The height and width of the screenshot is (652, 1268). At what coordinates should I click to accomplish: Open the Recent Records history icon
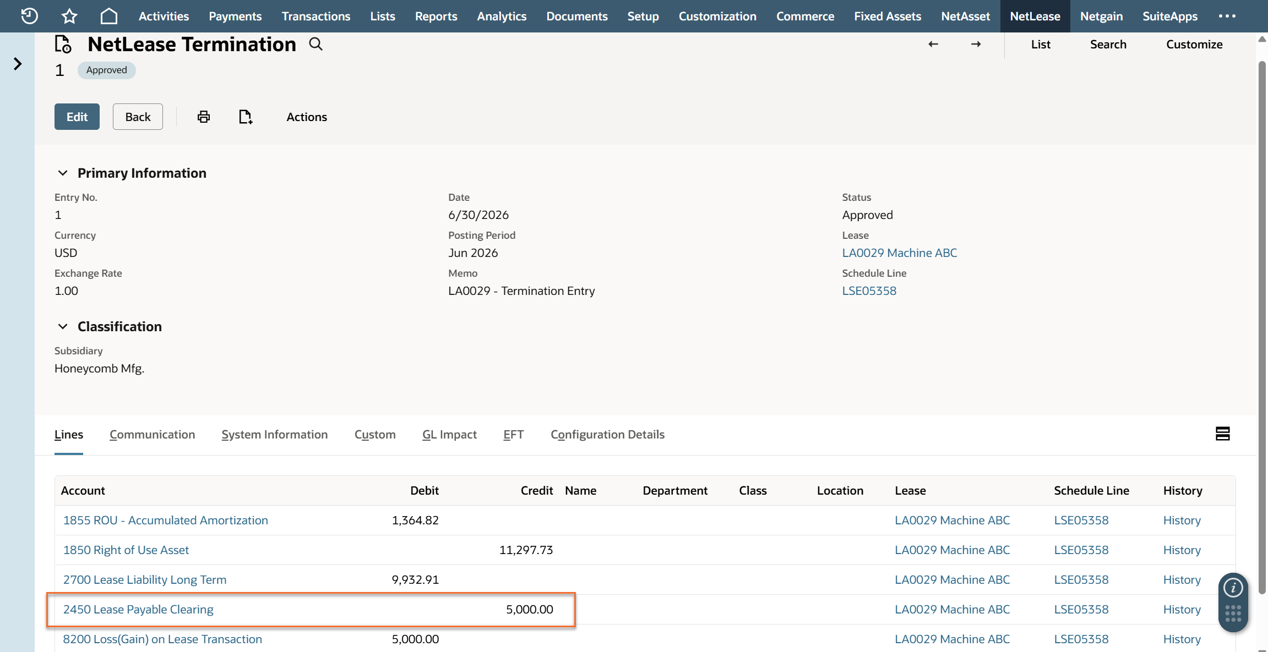[x=29, y=16]
